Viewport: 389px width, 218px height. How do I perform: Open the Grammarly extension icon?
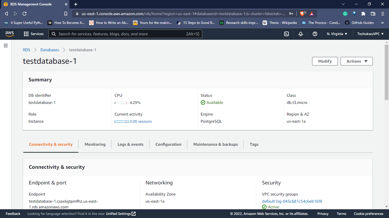click(x=345, y=14)
